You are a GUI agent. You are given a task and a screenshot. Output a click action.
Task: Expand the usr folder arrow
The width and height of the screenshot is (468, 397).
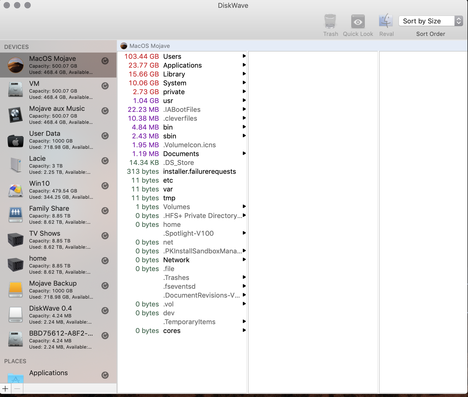(x=244, y=100)
